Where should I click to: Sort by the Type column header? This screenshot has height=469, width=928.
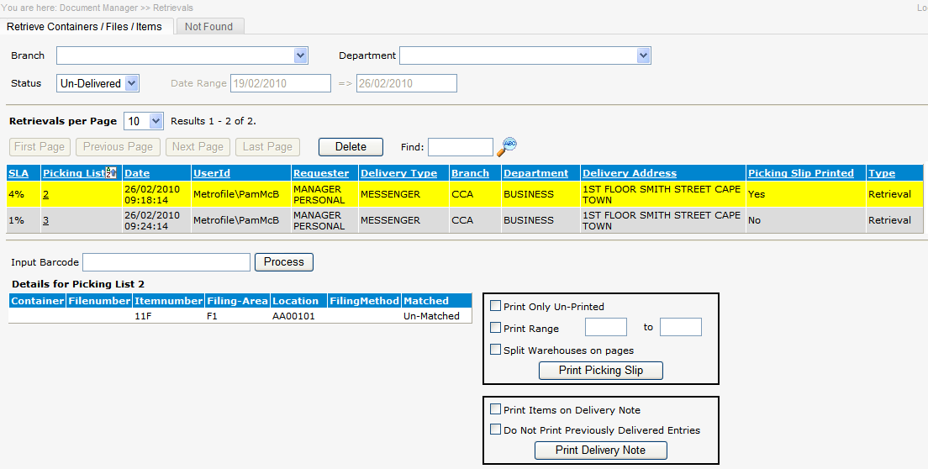click(882, 173)
